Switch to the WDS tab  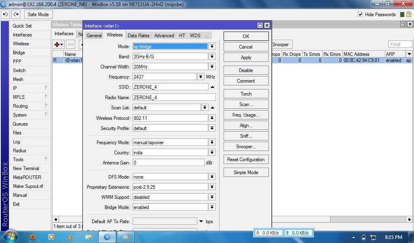[195, 35]
